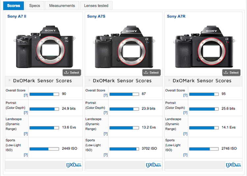The width and height of the screenshot is (247, 176).
Task: Open the Specs tab
Action: point(35,6)
